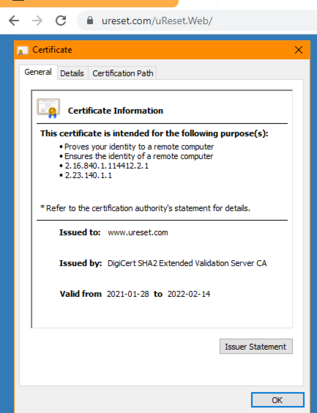Click 'Ensures the identity of a remote computer'
The height and width of the screenshot is (413, 317).
click(139, 156)
